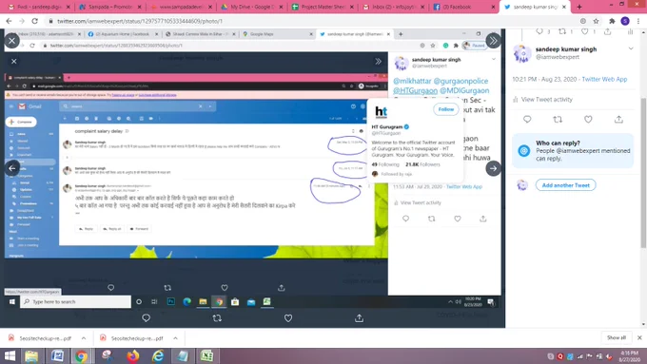
Task: Reply to the photo using comment icon
Action: [x=147, y=317]
